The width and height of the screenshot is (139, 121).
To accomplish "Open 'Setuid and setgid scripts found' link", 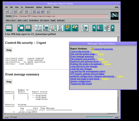I will 89,79.
